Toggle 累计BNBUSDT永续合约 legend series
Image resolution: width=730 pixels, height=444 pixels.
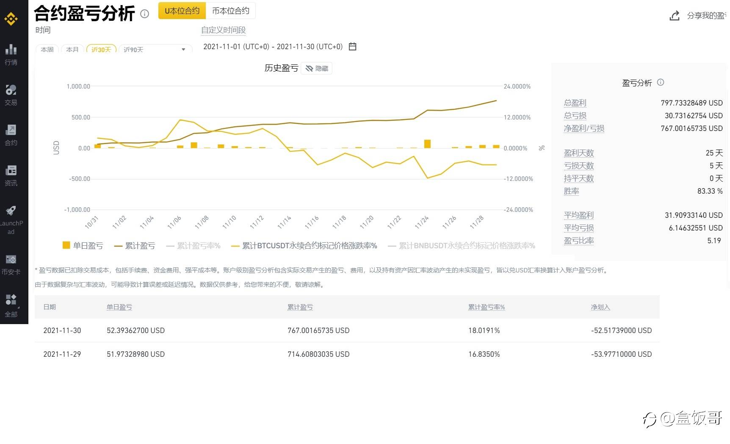point(462,246)
